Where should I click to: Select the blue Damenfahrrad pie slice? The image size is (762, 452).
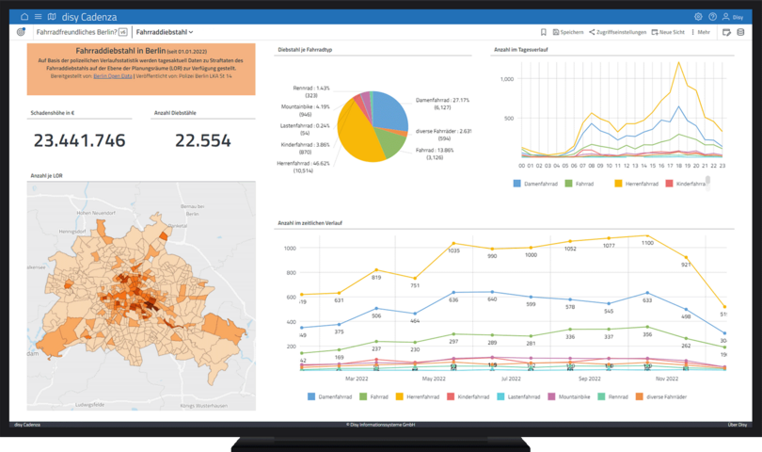click(x=389, y=110)
